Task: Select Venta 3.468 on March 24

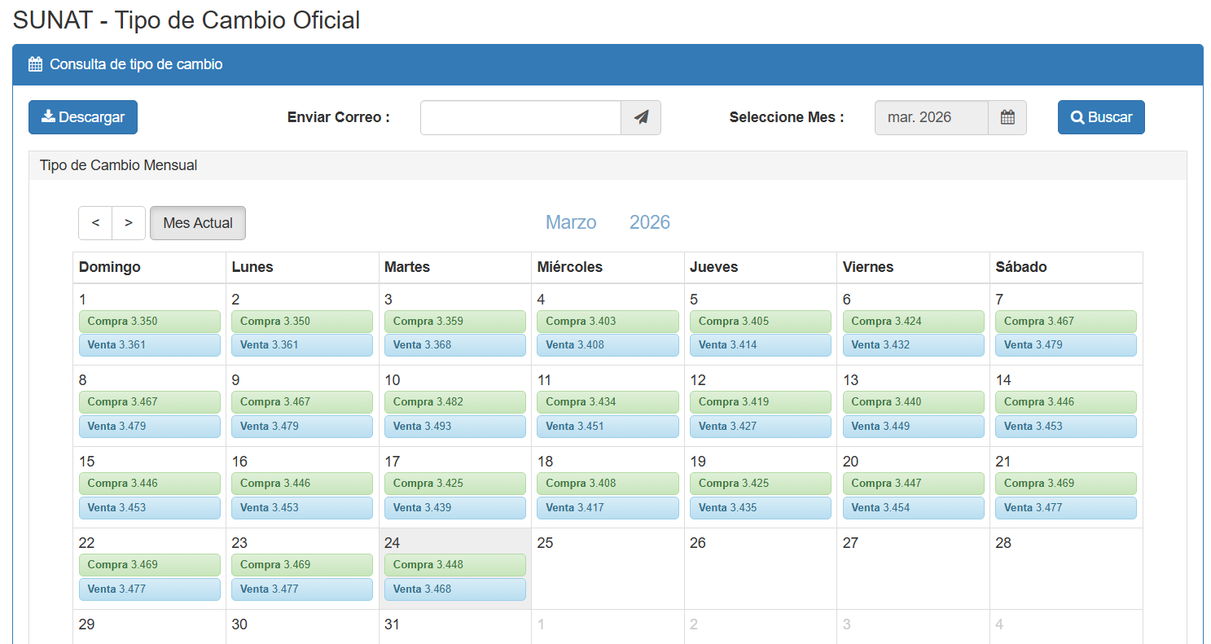Action: pyautogui.click(x=454, y=589)
